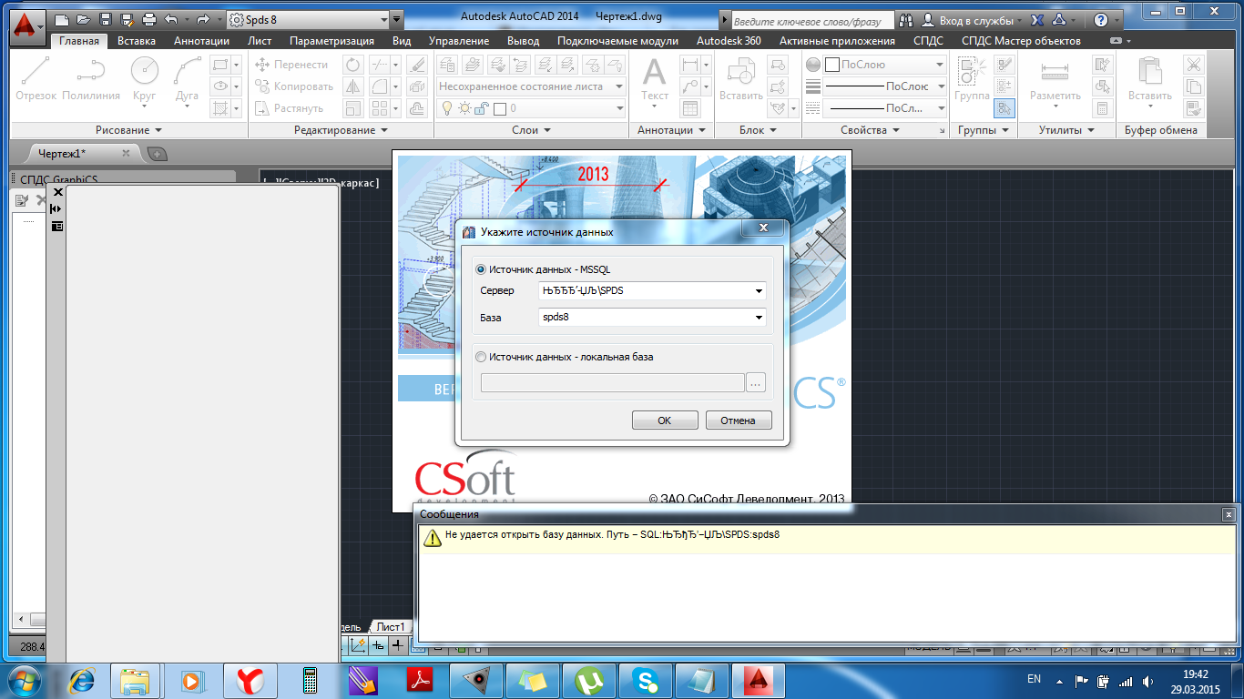Select the локальная база data source option

481,357
